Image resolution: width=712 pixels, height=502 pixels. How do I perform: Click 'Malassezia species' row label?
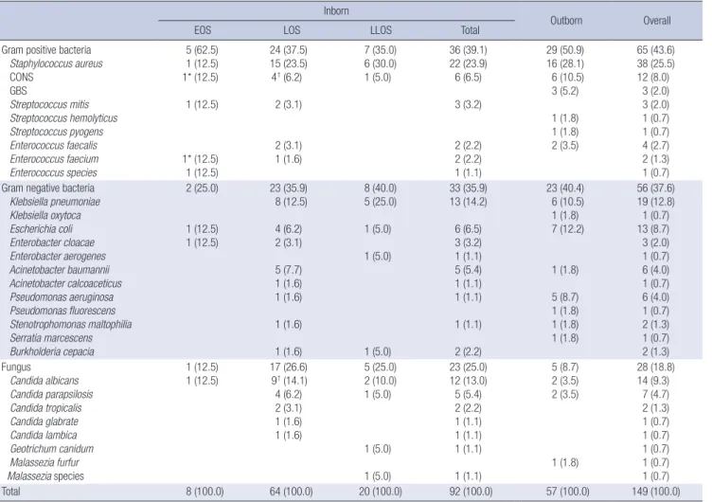click(45, 476)
